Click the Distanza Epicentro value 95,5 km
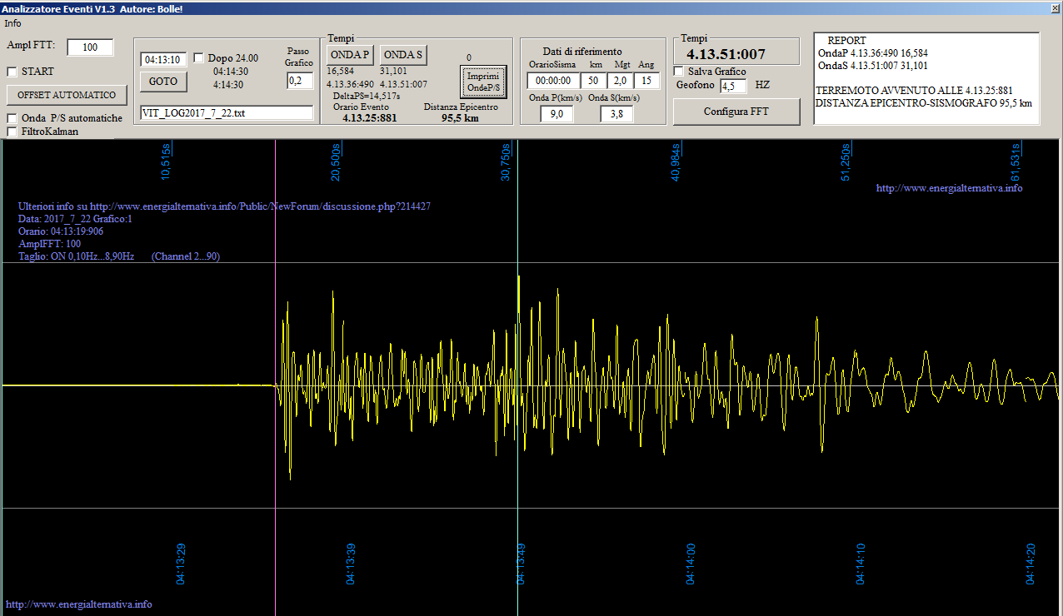Viewport: 1063px width, 616px height. [461, 118]
